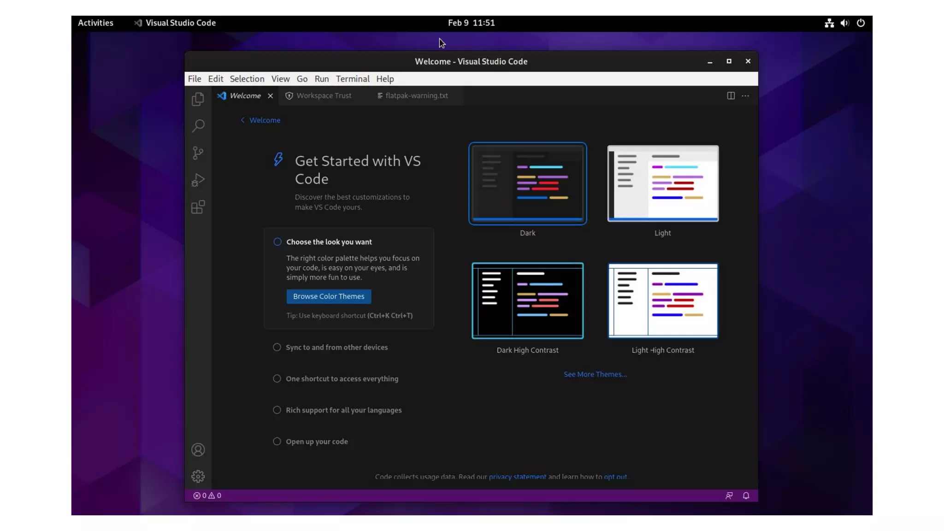The image size is (944, 531).
Task: Open the Run and Debug view
Action: 198,180
